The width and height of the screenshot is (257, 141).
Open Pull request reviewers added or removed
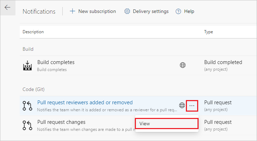[x=85, y=103]
